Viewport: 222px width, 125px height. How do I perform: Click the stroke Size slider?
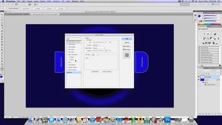pyautogui.click(x=99, y=42)
